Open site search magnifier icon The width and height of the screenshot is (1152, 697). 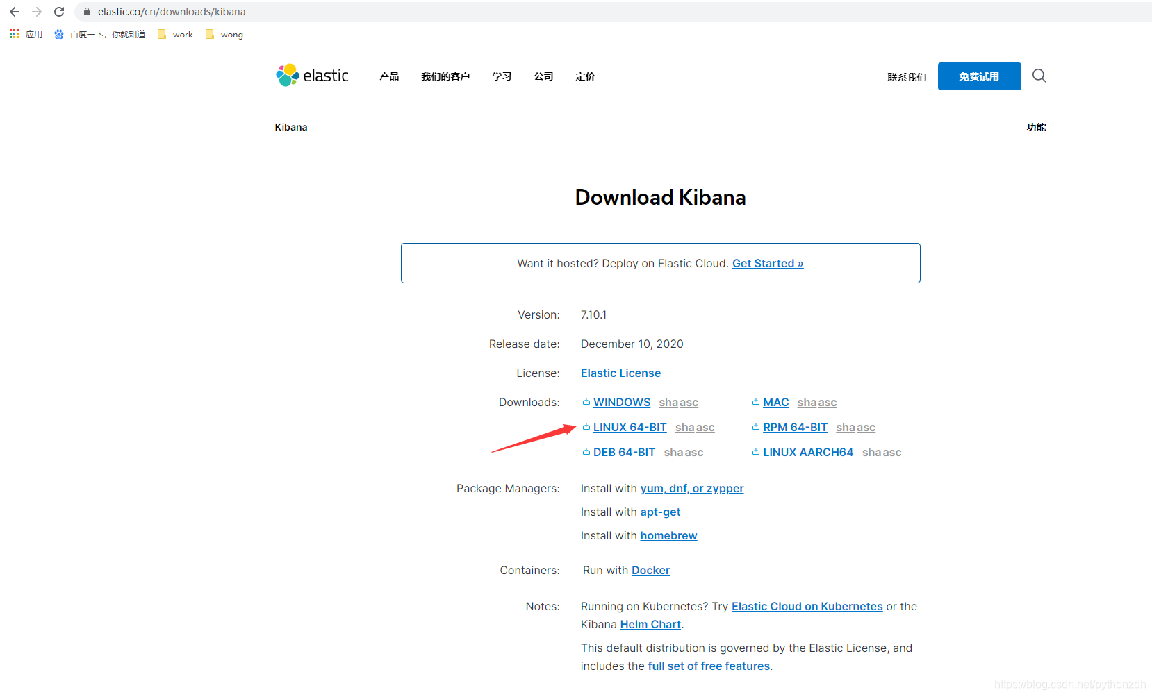click(1039, 76)
